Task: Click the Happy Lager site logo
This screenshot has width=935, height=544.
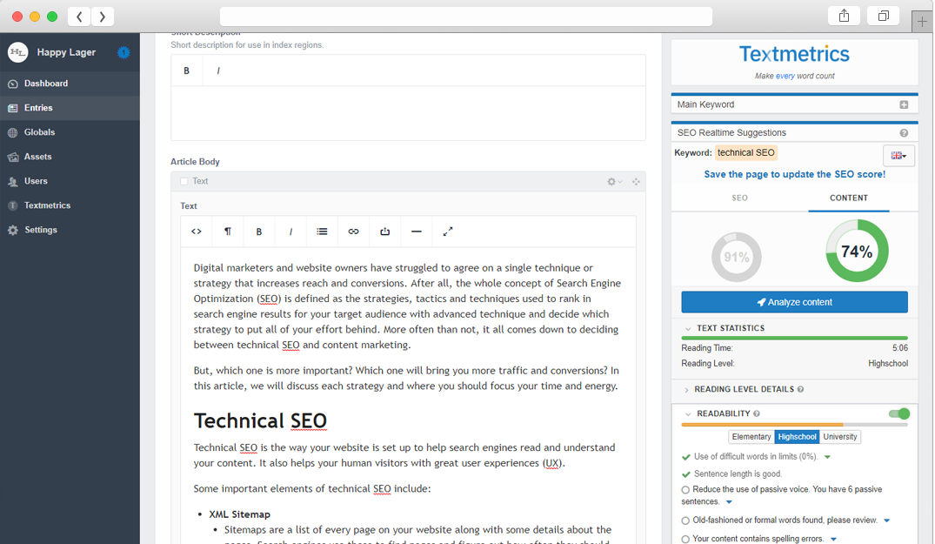Action: point(18,52)
